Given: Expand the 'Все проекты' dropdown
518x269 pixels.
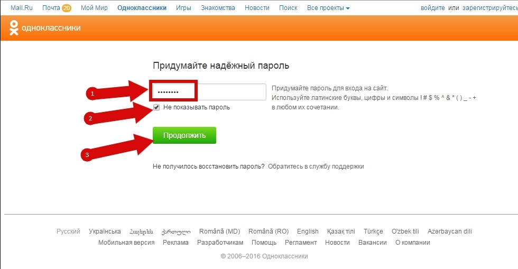Looking at the screenshot, I should 328,8.
